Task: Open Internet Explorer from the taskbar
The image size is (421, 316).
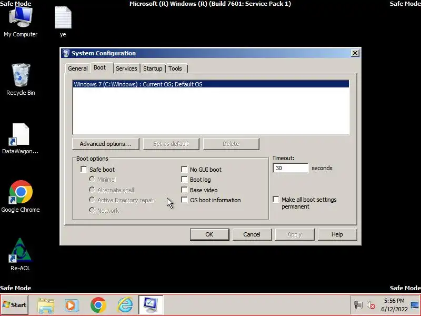Action: tap(125, 305)
